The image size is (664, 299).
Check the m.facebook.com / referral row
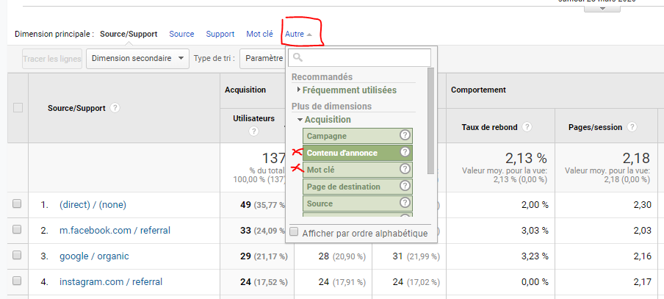click(17, 229)
